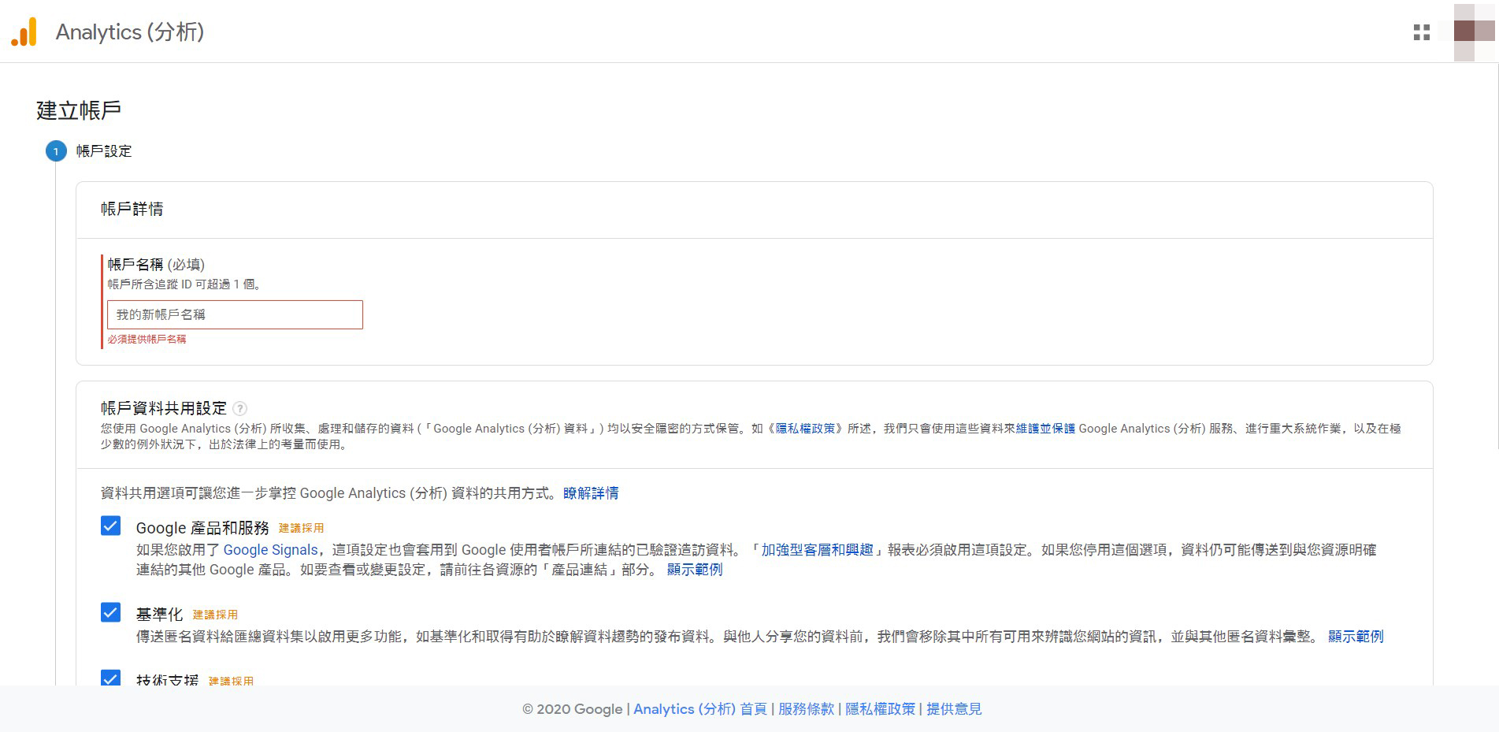Uncheck the Google 產品和服務 checkbox
Screen dimensions: 1499x732
pos(111,526)
